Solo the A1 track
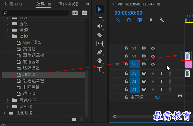 pyautogui.click(x=161, y=73)
